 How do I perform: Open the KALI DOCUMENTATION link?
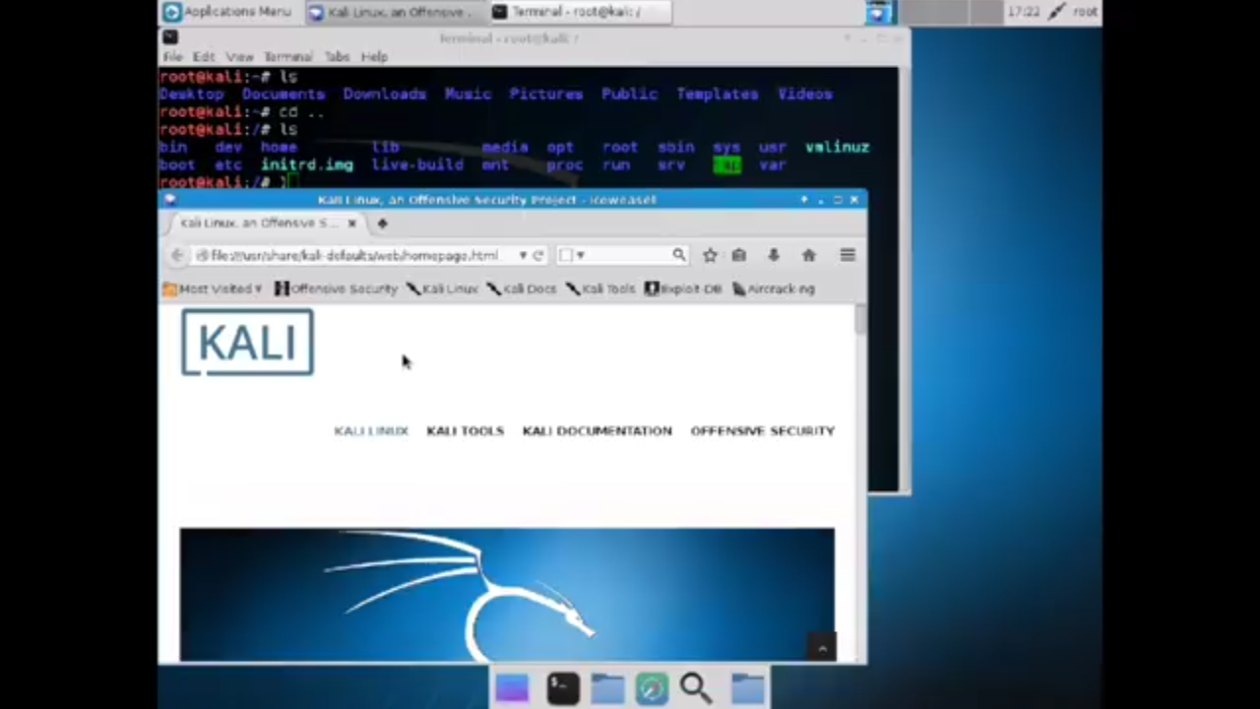pos(597,430)
